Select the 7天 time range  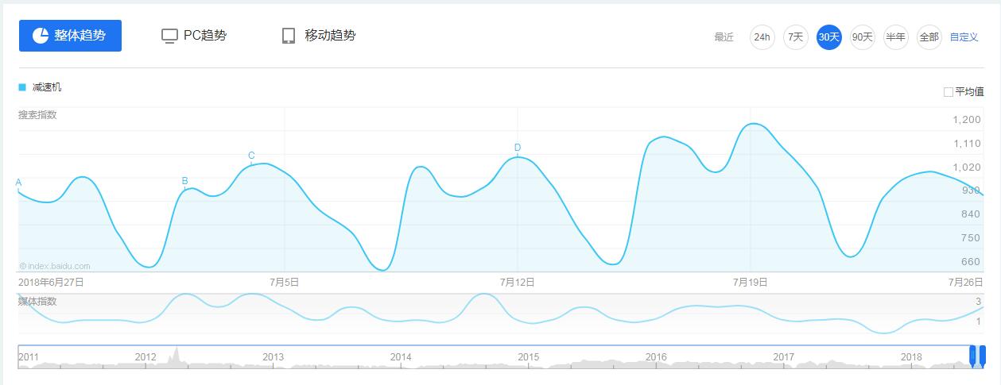click(795, 37)
